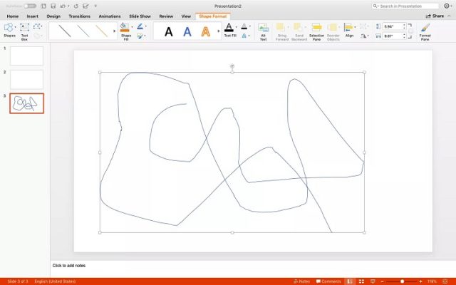Open the Slide Show tab
This screenshot has width=456, height=285.
(x=139, y=16)
